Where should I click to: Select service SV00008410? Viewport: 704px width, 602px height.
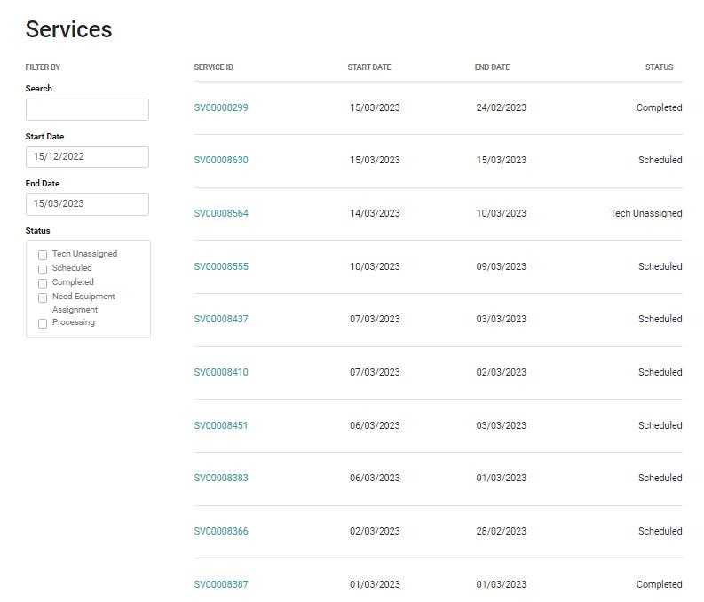pyautogui.click(x=221, y=372)
